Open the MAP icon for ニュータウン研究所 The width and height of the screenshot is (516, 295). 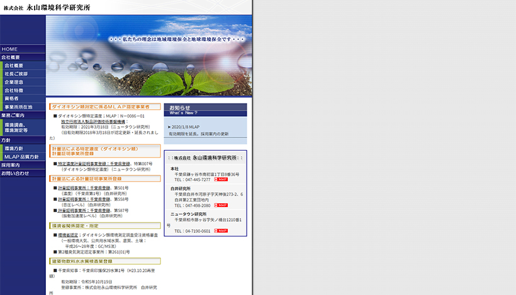click(x=221, y=231)
